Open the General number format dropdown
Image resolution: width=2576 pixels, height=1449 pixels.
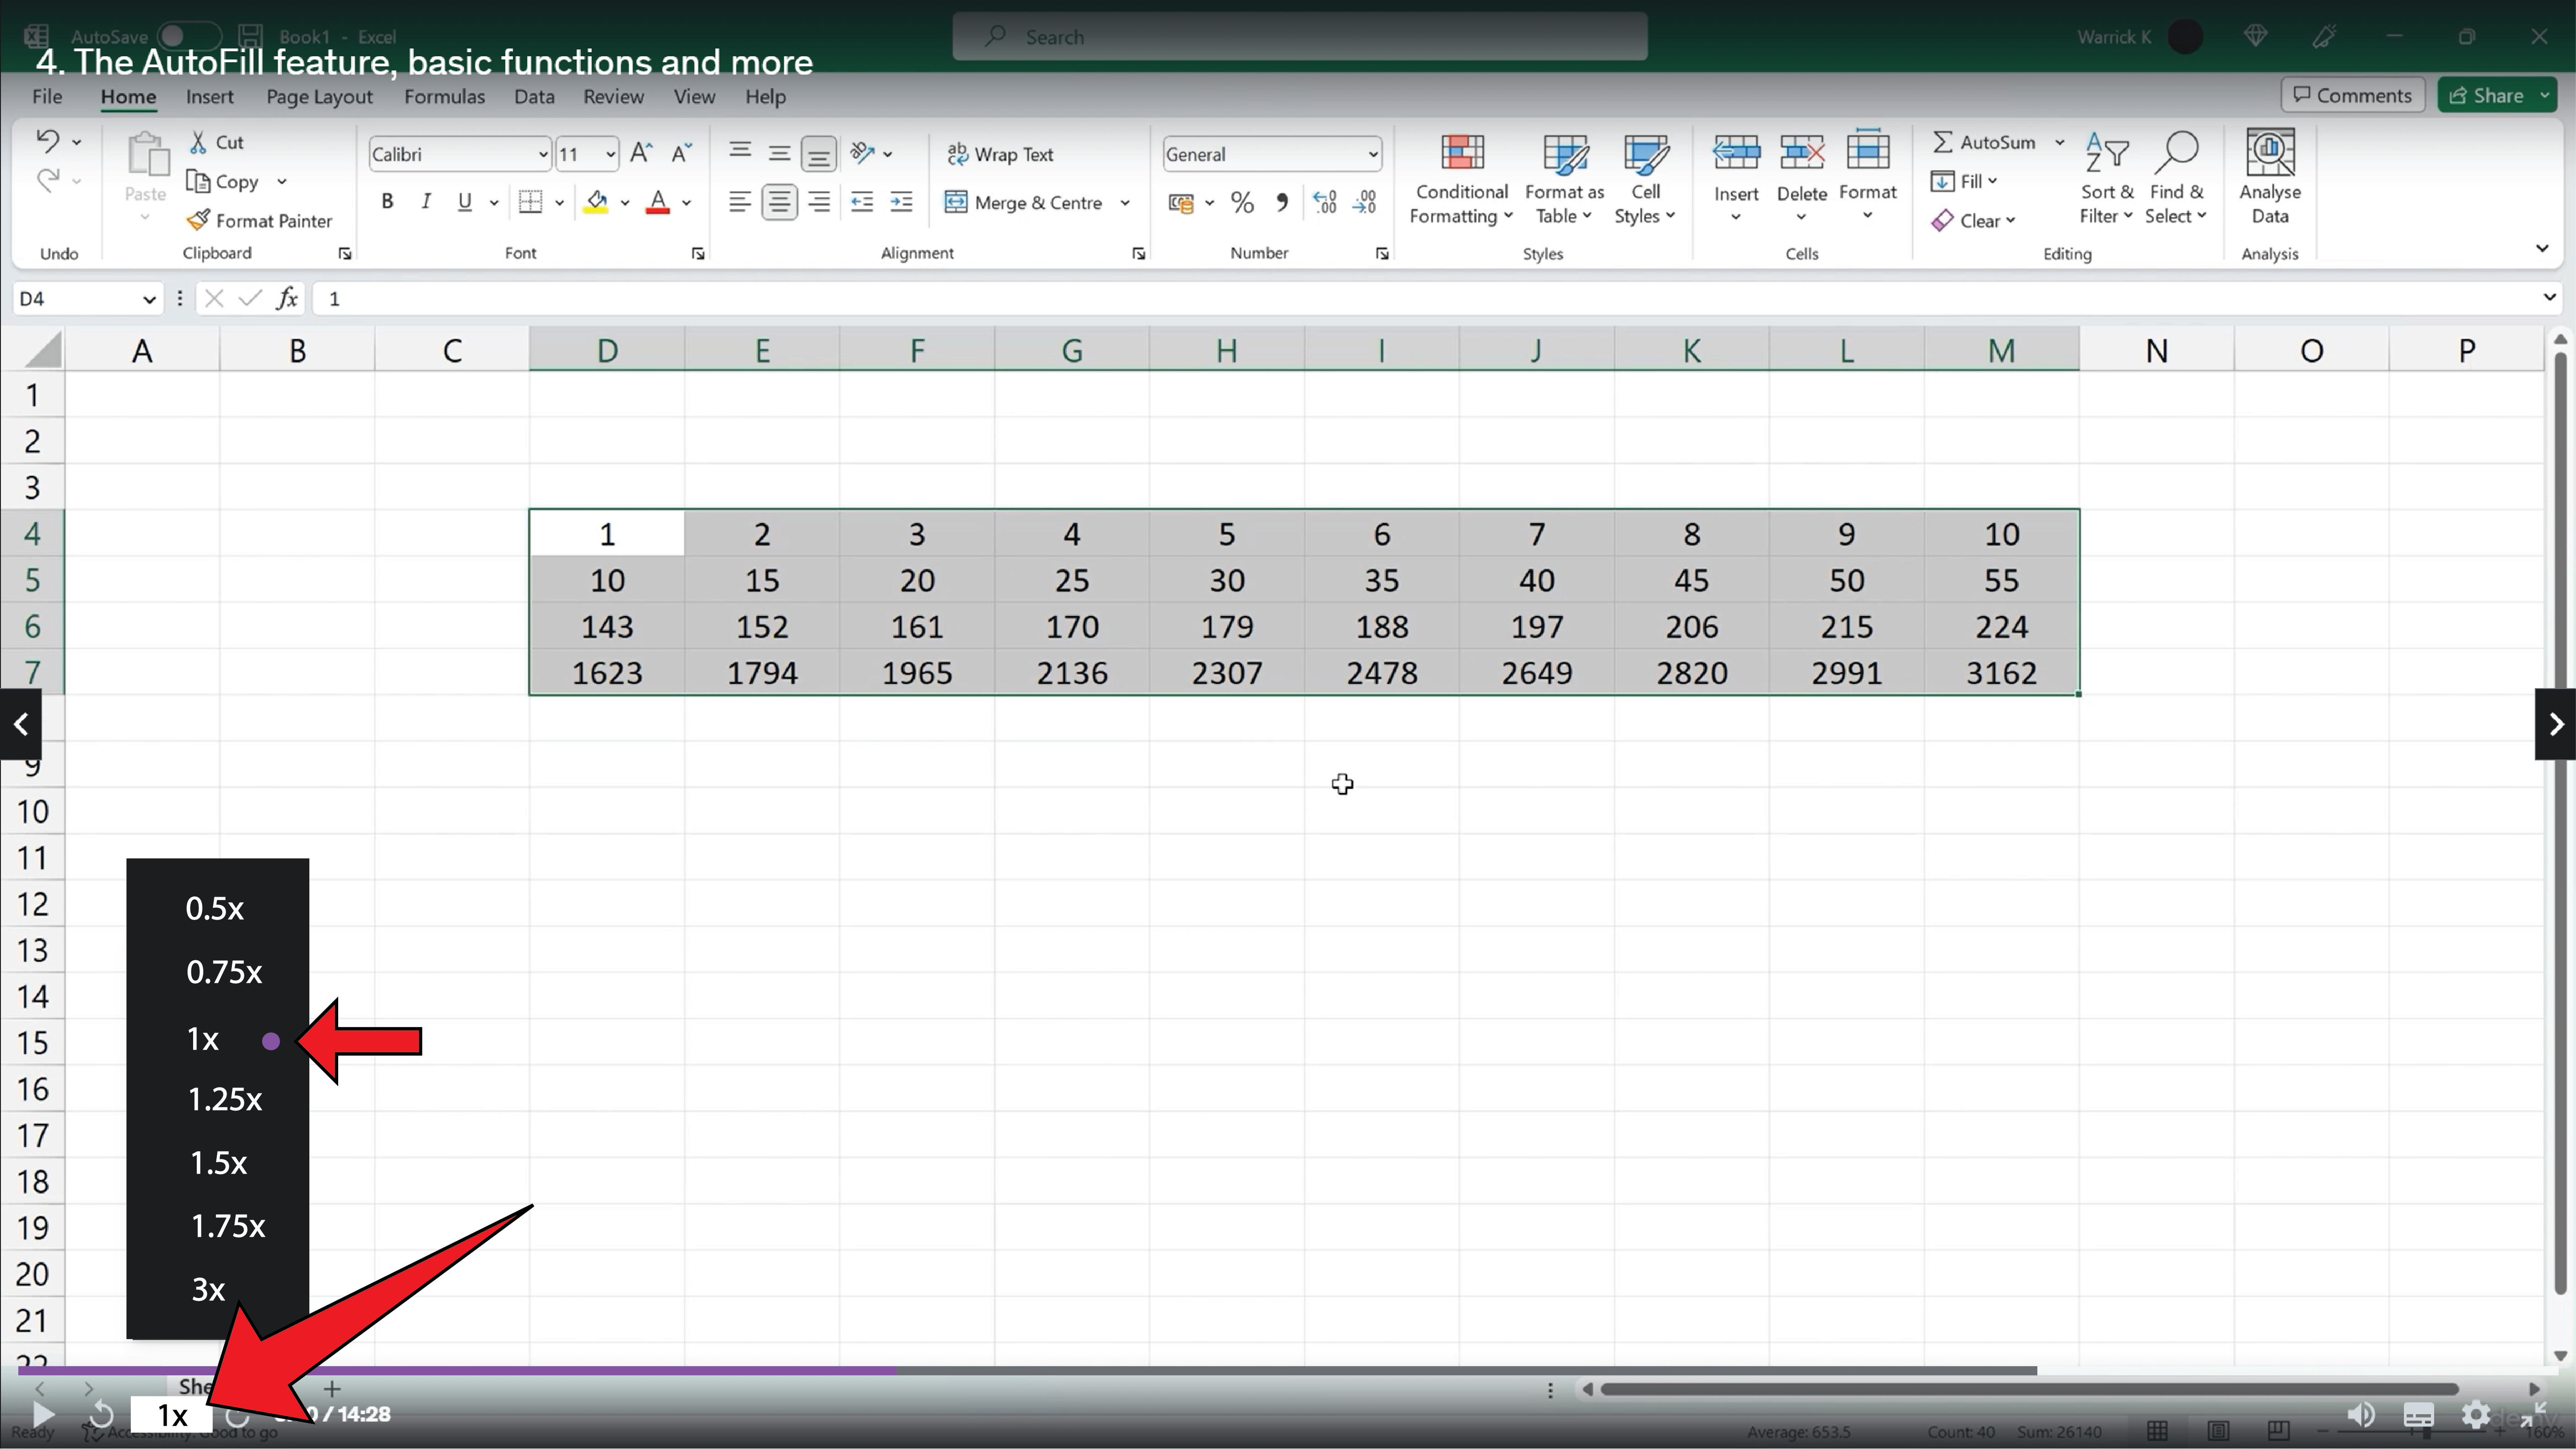(x=1373, y=154)
